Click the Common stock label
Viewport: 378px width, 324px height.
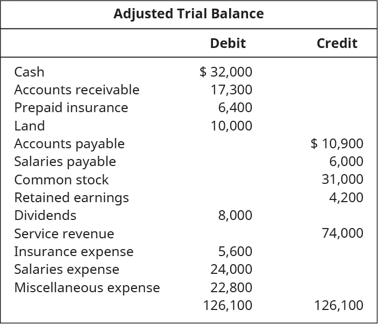(61, 180)
